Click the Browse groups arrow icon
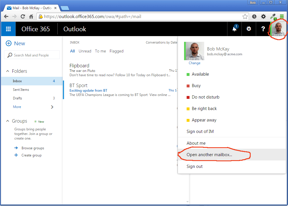This screenshot has height=206, width=288. click(16, 148)
